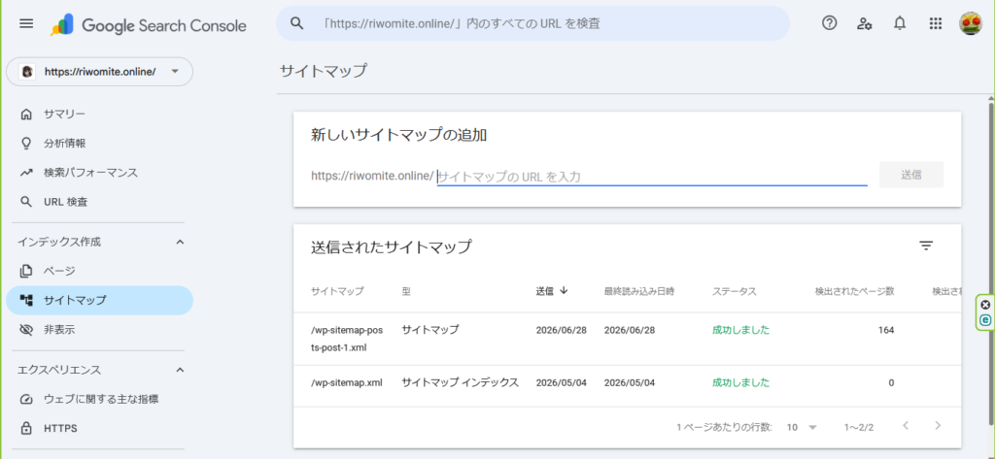Click the pages icon beside ページ
Image resolution: width=995 pixels, height=459 pixels.
tap(26, 271)
